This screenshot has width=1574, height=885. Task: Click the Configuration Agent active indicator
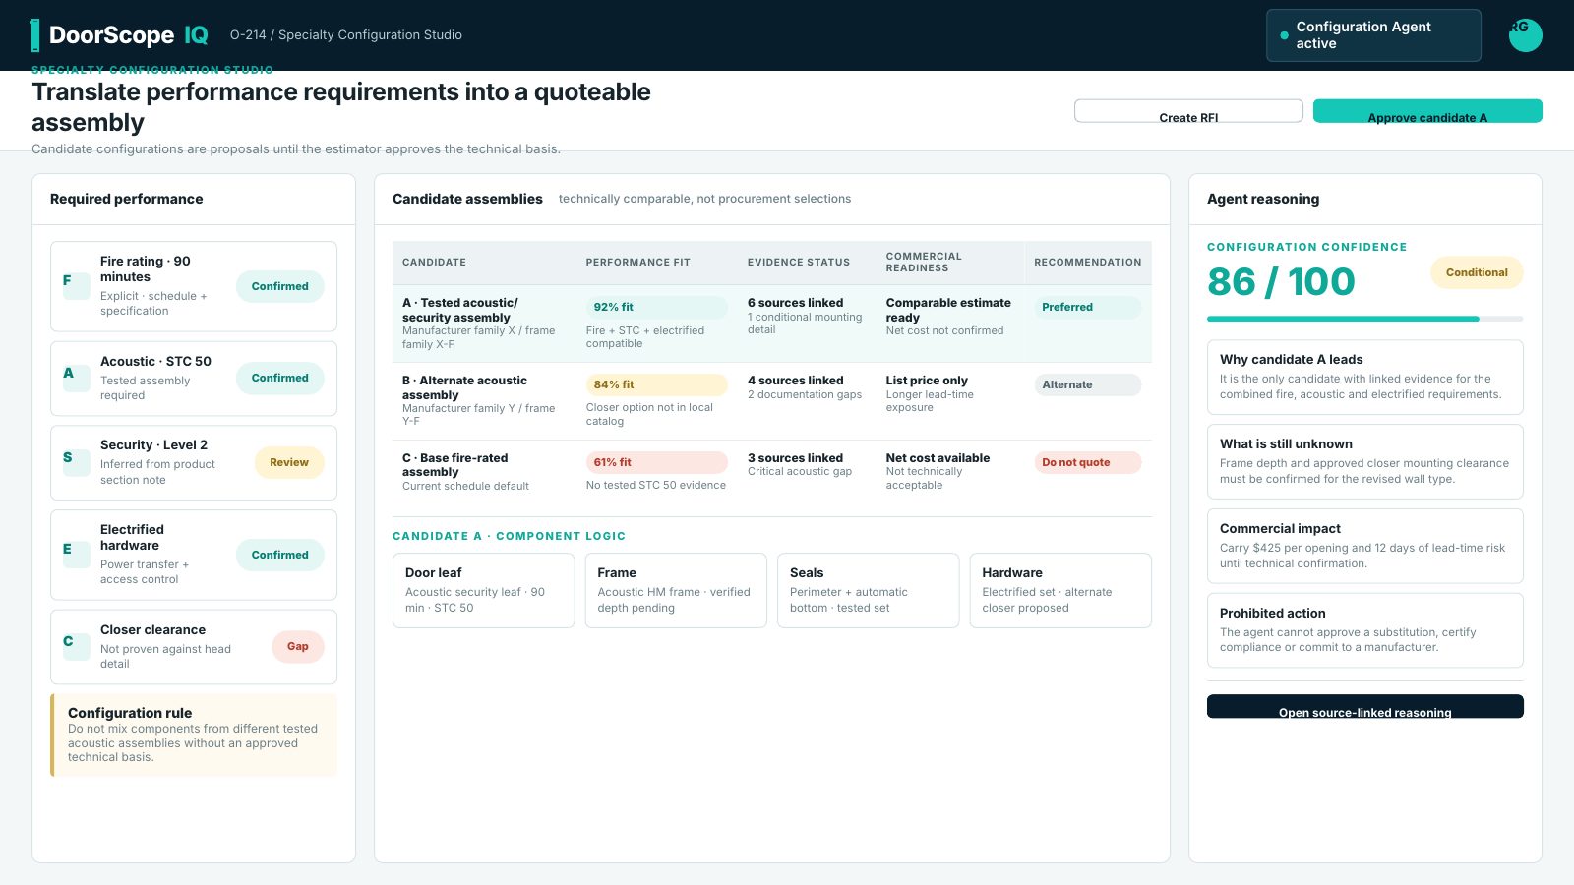point(1373,35)
